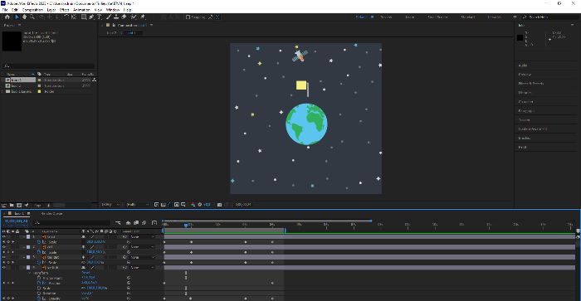Open layer 3 parent dropdown
The image size is (581, 301).
[142, 257]
